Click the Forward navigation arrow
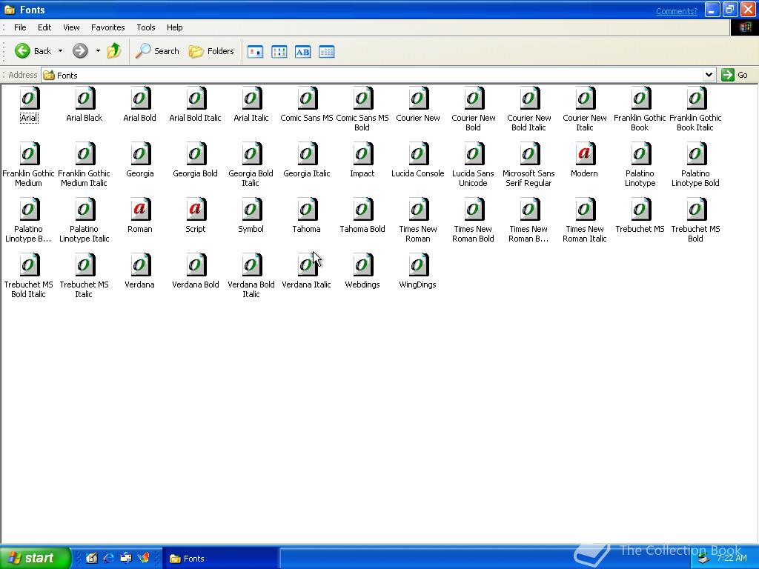Viewport: 759px width, 569px height. click(x=80, y=51)
